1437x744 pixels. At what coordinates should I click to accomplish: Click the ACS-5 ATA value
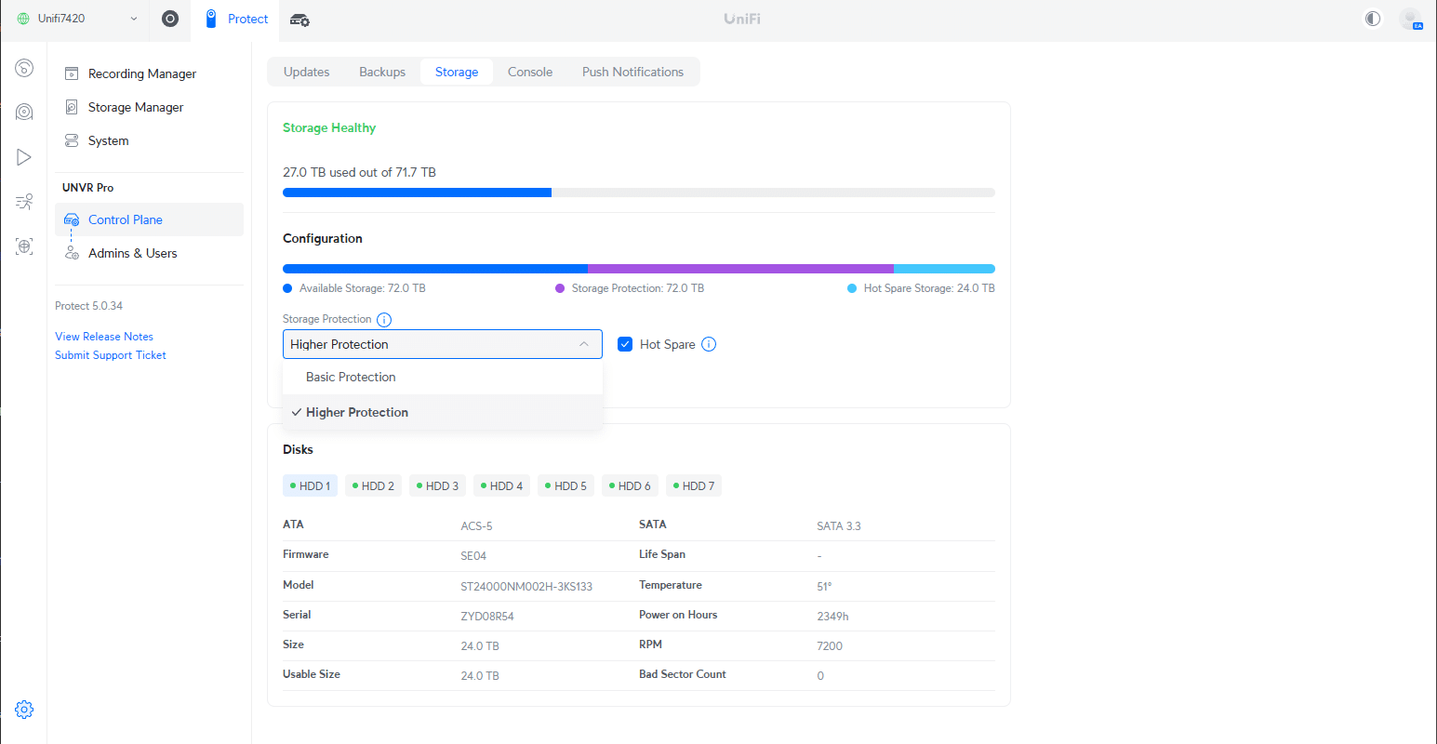476,525
